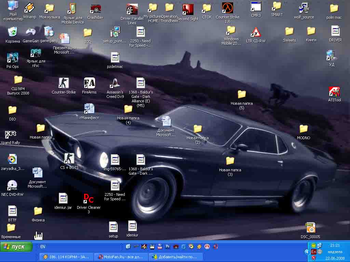Click the BTTF file icon
350x262 pixels.
12,211
